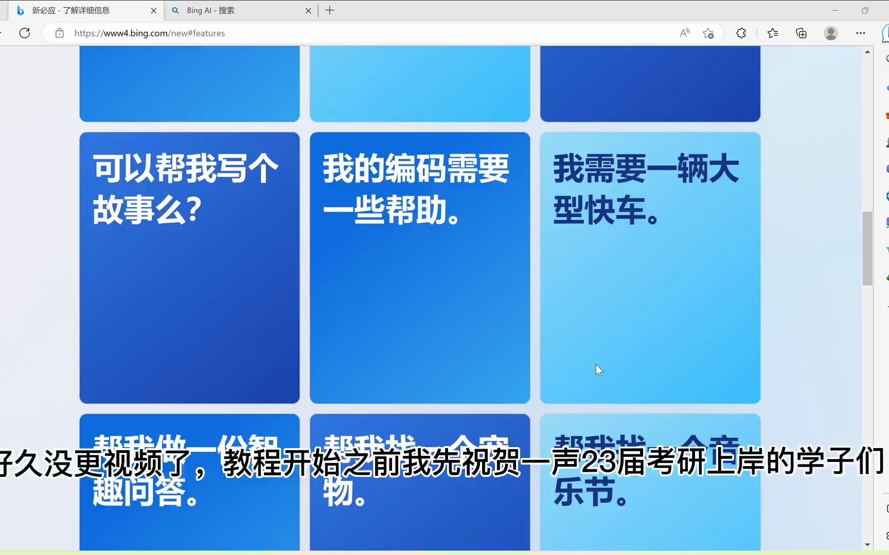
Task: Open the 我需要一辆大型快车 card
Action: pyautogui.click(x=650, y=268)
